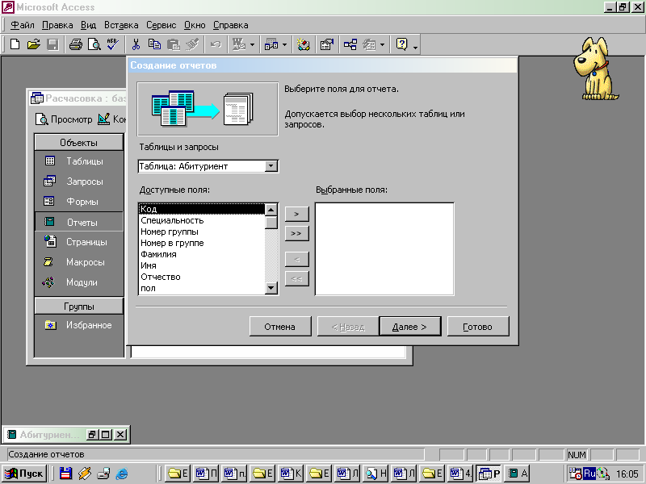Open the Relationships diagram icon
The height and width of the screenshot is (484, 646).
click(x=350, y=44)
